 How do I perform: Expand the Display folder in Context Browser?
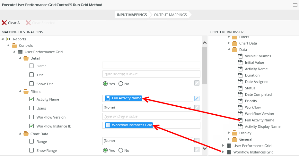[229, 133]
